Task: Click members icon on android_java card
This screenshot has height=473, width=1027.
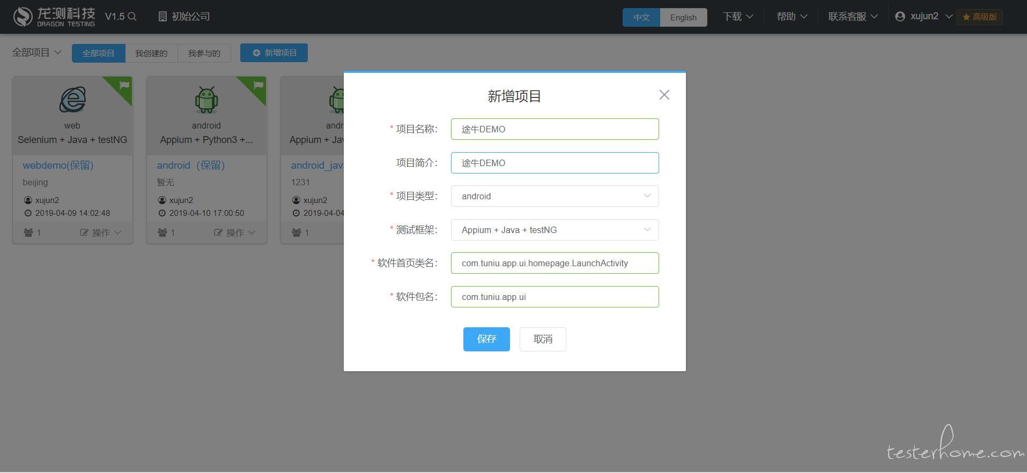Action: click(297, 232)
